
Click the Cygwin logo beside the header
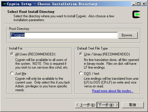(x=136, y=14)
